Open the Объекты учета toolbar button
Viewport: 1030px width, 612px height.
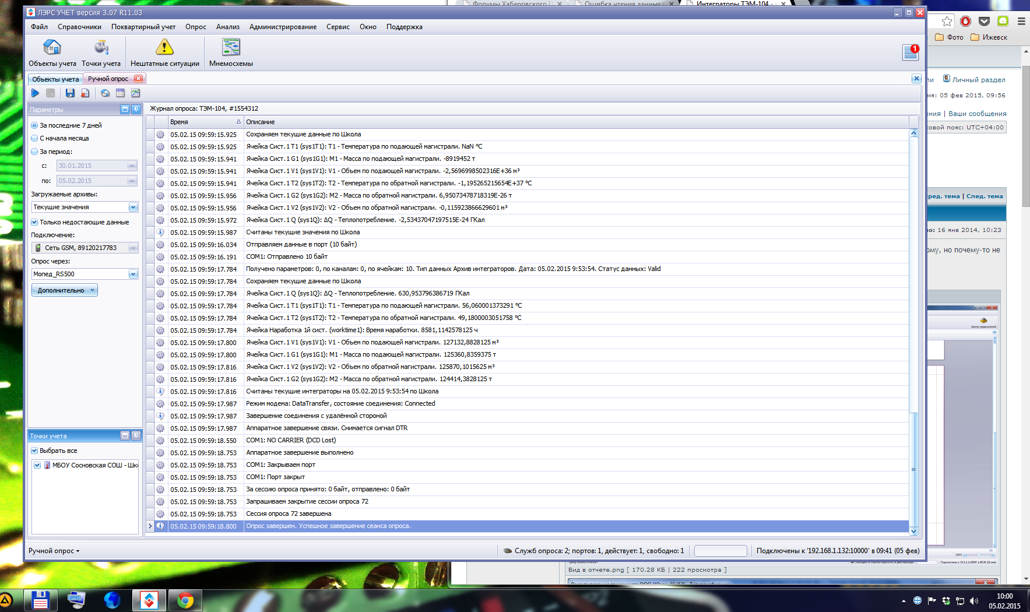tap(52, 53)
